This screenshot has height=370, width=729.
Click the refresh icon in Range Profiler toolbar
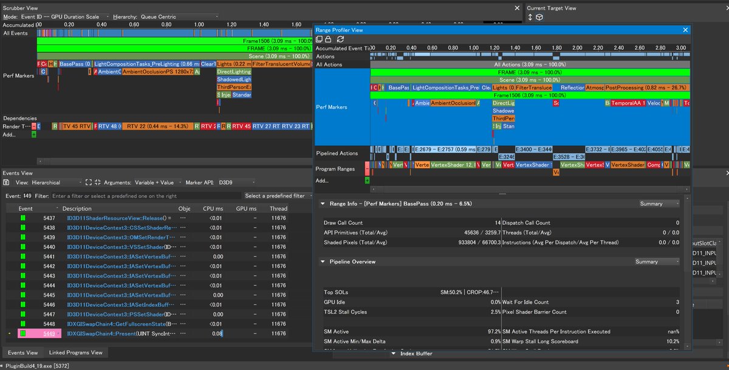coord(341,39)
